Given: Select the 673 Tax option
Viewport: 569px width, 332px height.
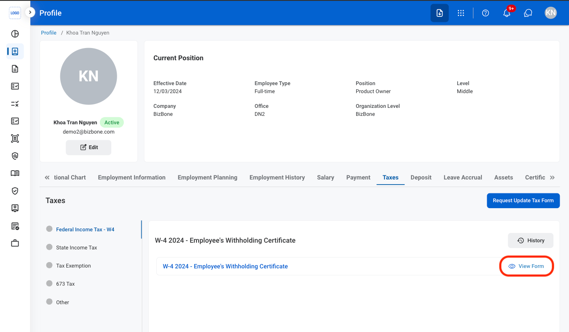Looking at the screenshot, I should 65,284.
